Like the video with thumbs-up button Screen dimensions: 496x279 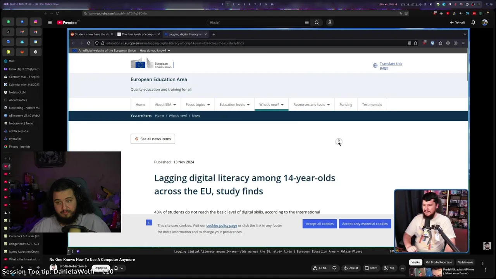click(x=320, y=268)
